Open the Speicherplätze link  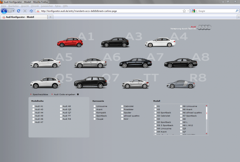[x=40, y=94]
